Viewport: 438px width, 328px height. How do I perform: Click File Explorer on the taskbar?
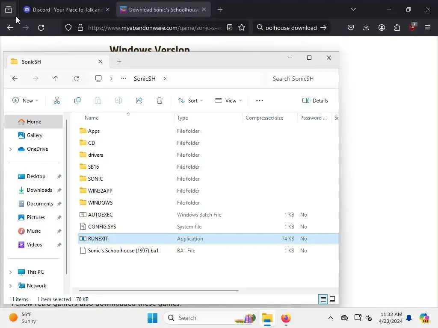267,318
